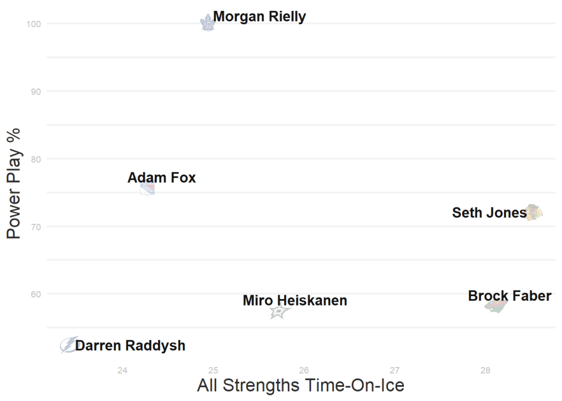
Task: Click the Miro Heiskanen name label
Action: click(x=295, y=301)
